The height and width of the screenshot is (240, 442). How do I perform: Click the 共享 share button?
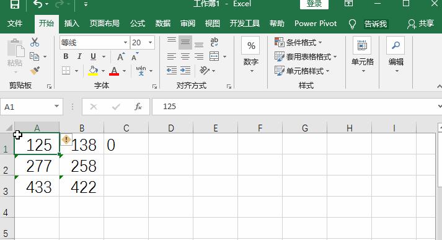tap(420, 24)
